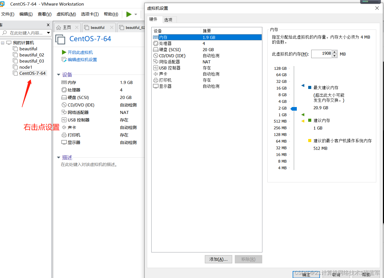Click the green Power On play icon in toolbar
This screenshot has height=278, width=384.
pyautogui.click(x=129, y=14)
